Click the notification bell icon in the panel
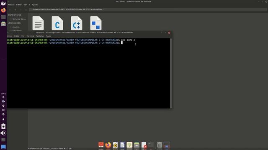Viewport: 268px width, 150px height. coord(3,119)
